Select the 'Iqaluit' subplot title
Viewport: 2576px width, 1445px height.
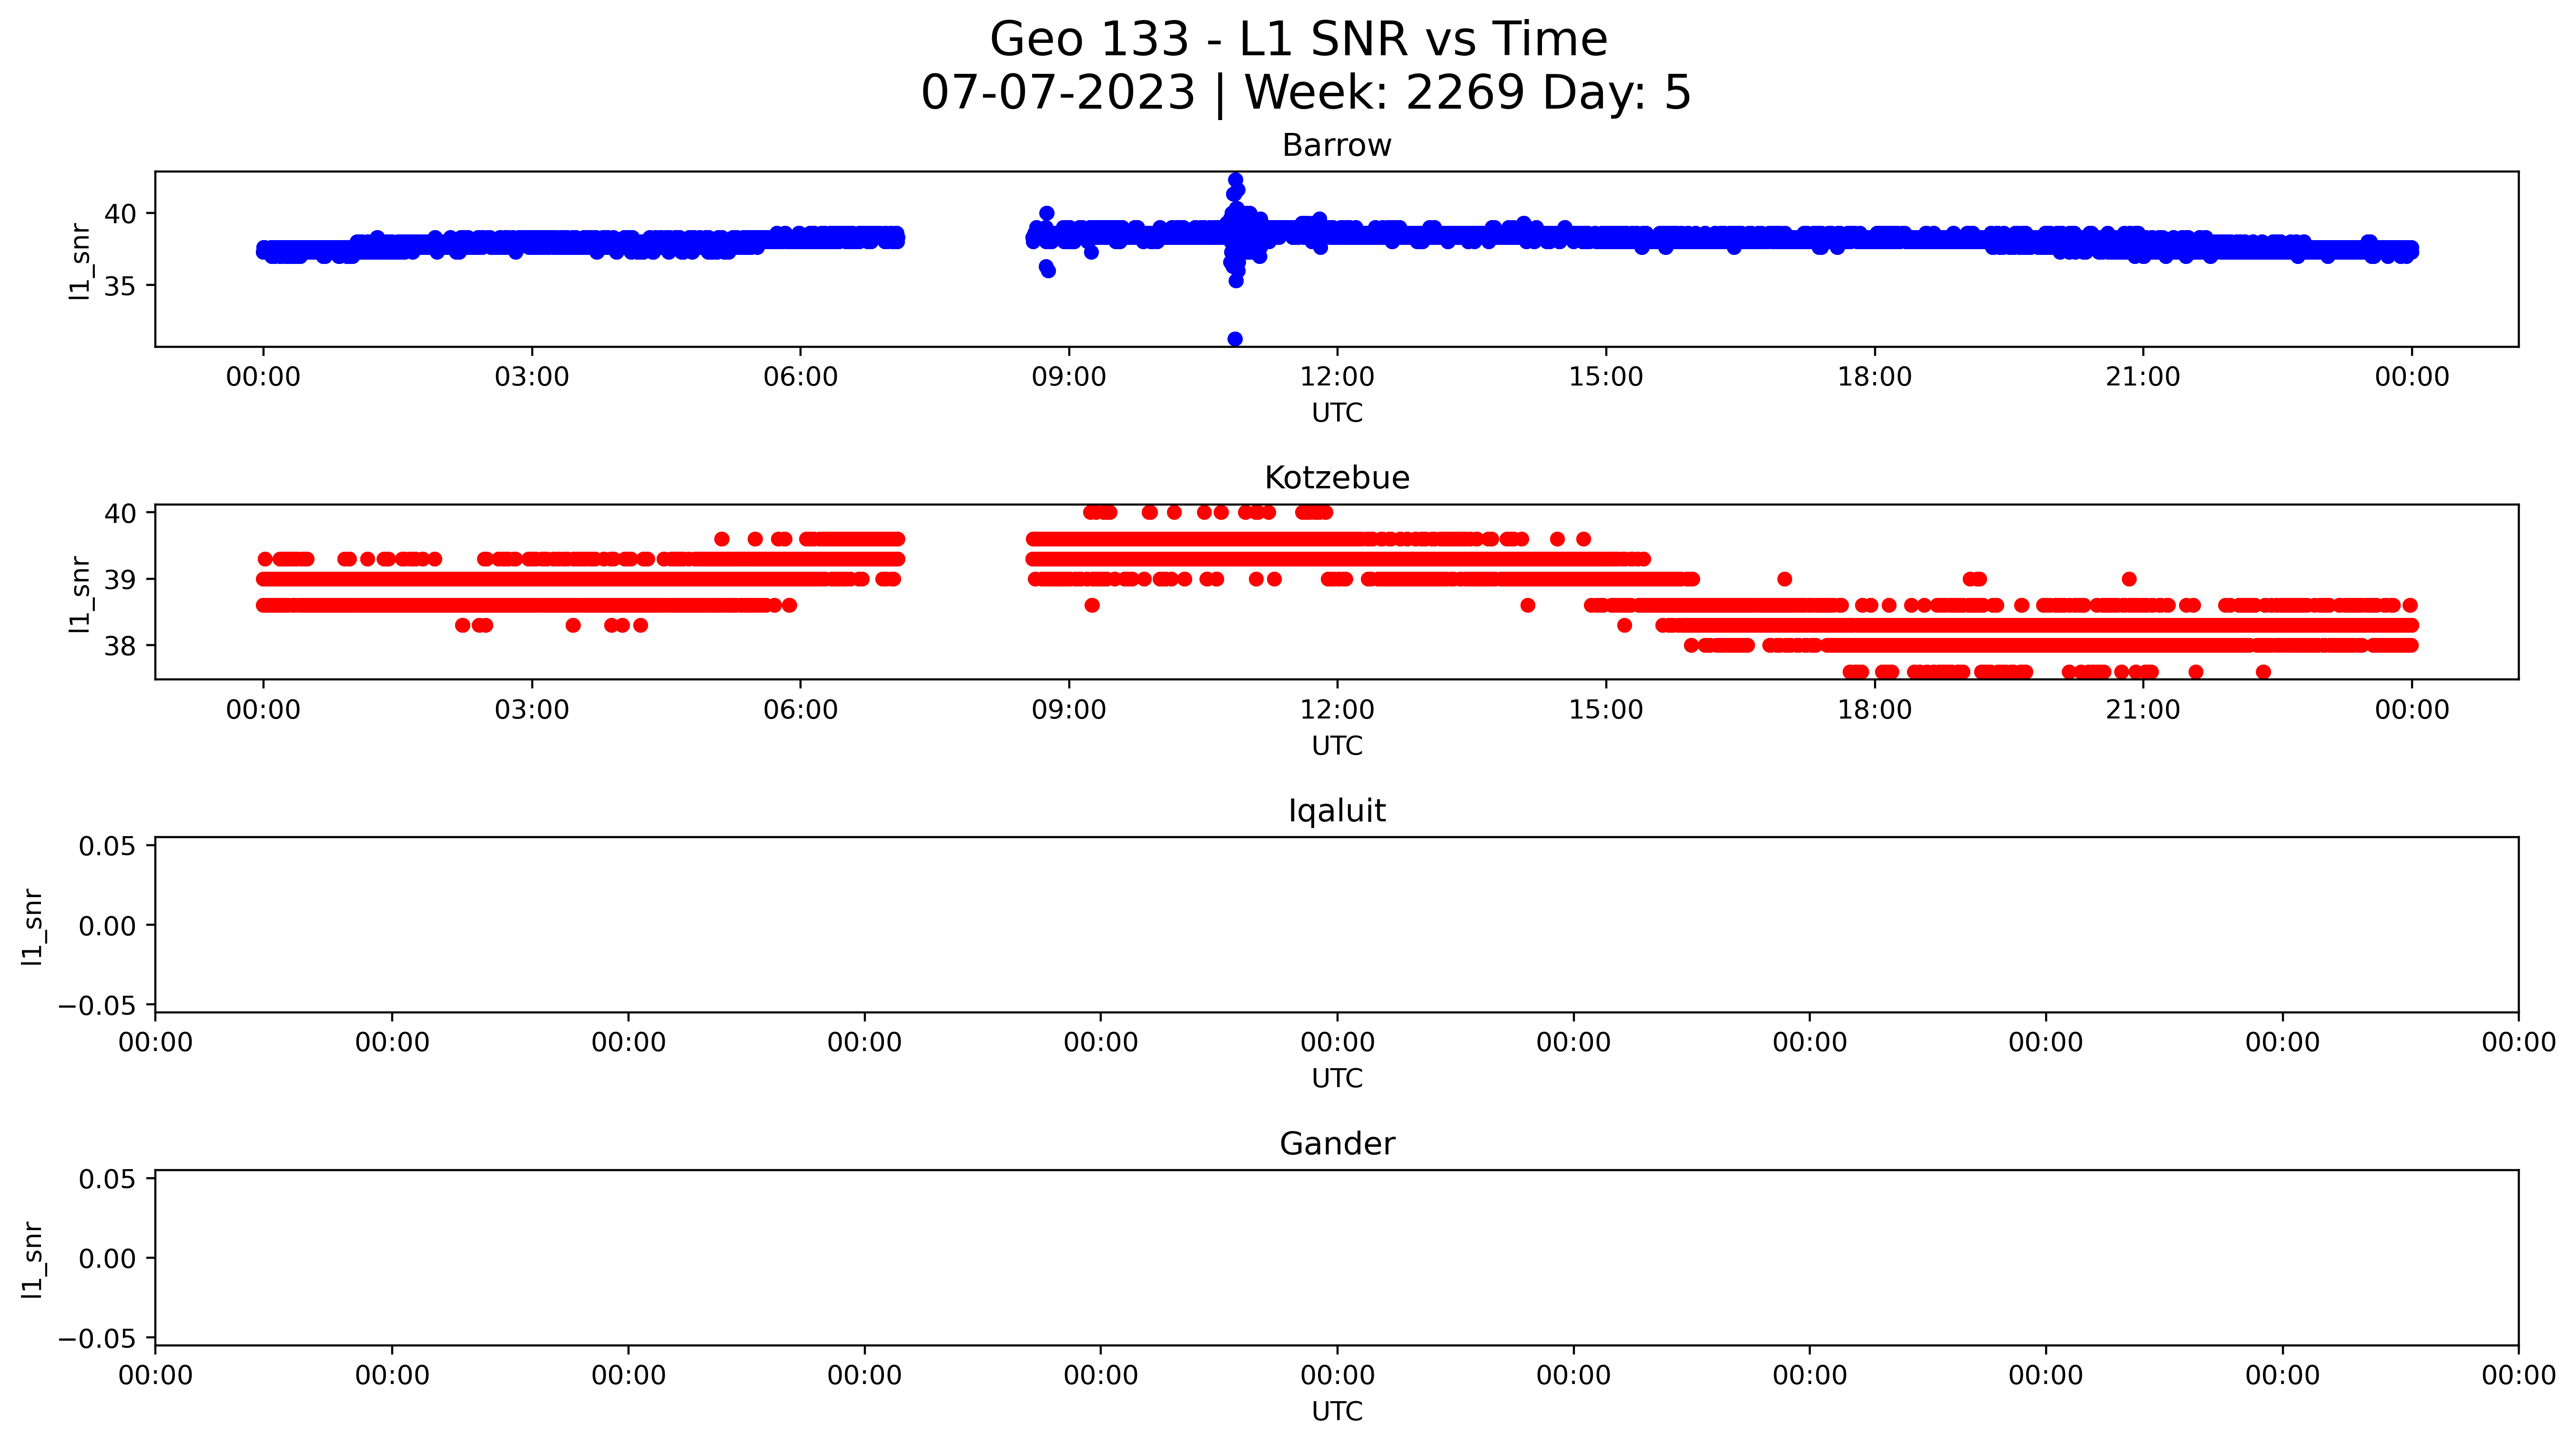coord(1336,811)
